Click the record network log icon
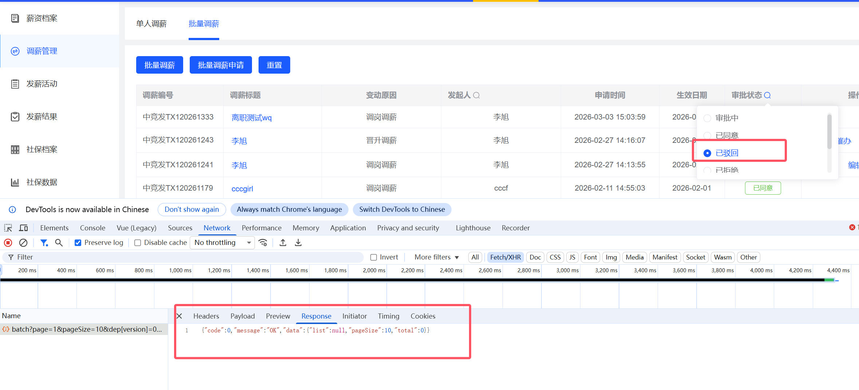Viewport: 859px width, 390px height. click(x=8, y=243)
